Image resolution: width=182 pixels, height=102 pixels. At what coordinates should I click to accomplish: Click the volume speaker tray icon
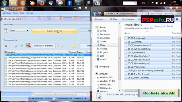[x=165, y=3]
